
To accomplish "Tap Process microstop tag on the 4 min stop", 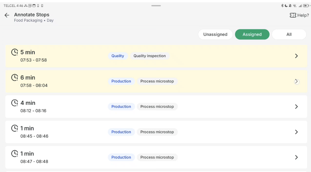I will 157,107.
